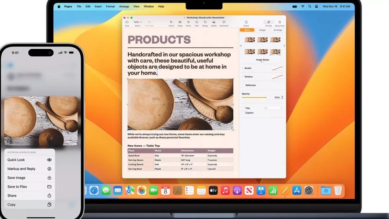
Task: Expand the Border disclosure arrow
Action: pyautogui.click(x=242, y=68)
